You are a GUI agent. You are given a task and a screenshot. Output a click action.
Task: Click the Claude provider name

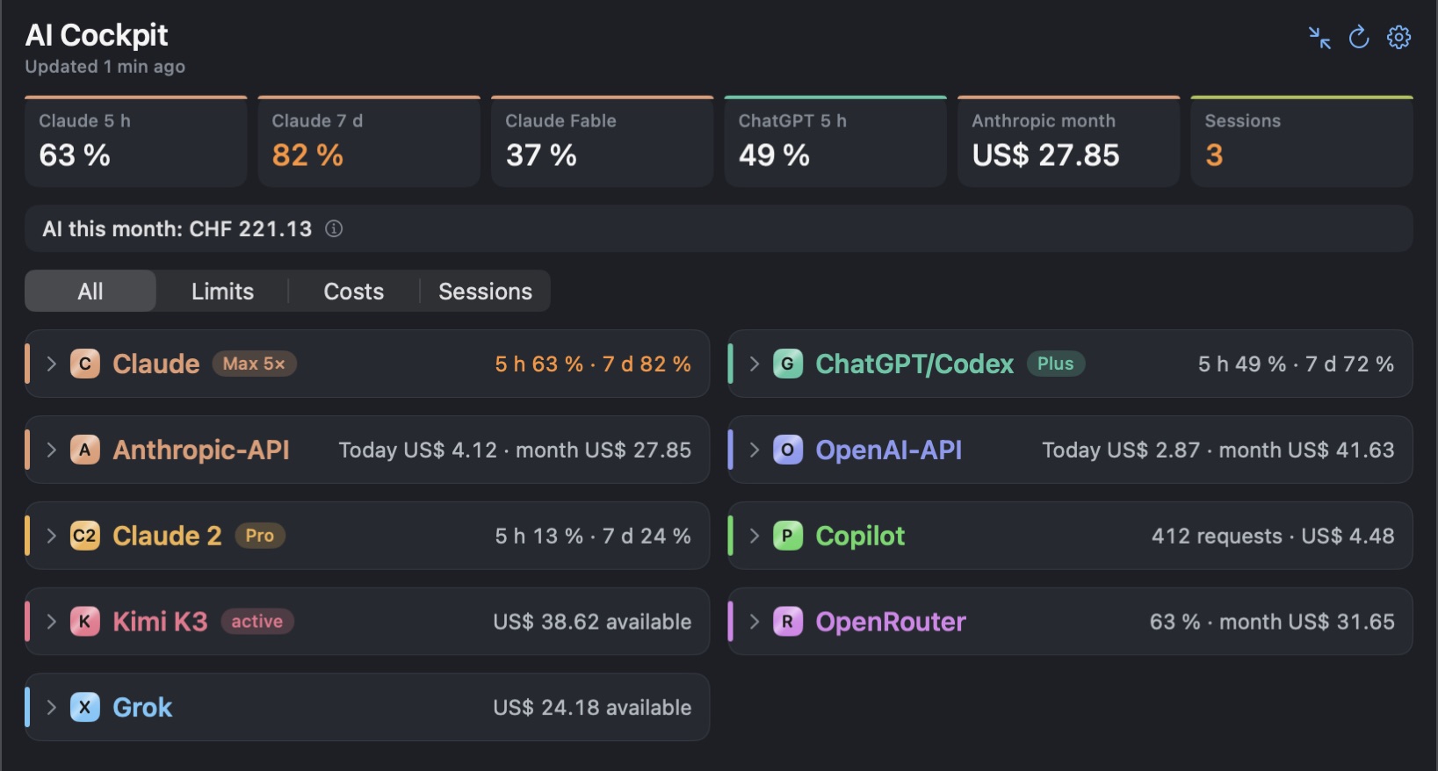156,364
